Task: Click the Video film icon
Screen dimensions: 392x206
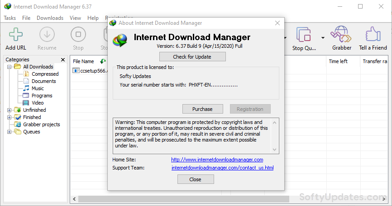Action: (x=26, y=103)
